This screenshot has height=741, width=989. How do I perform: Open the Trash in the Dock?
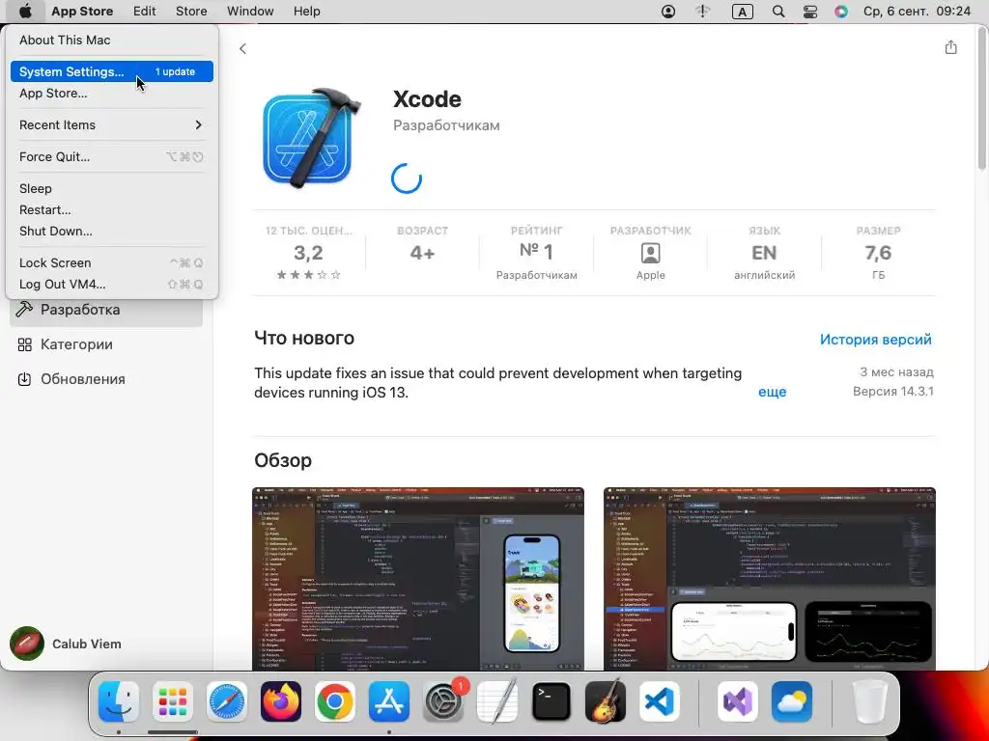pos(870,701)
